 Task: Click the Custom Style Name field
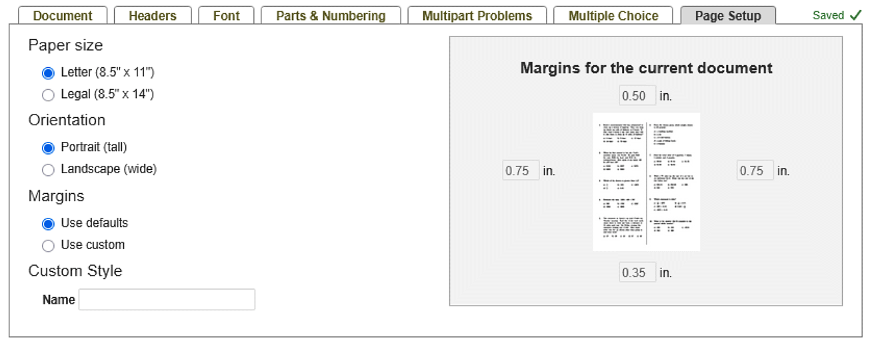pos(167,300)
